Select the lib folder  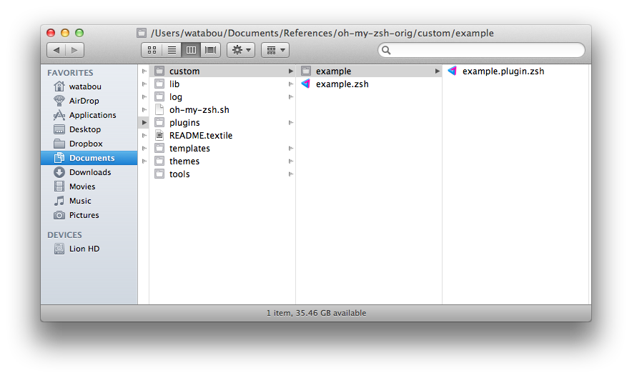click(222, 84)
